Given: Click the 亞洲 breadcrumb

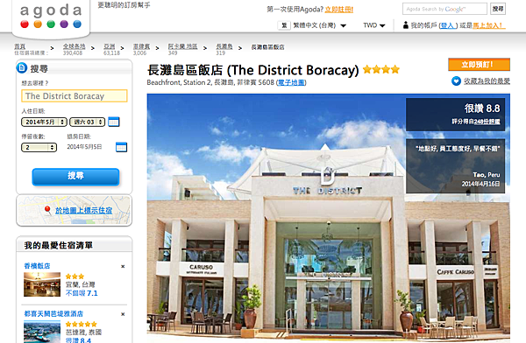Looking at the screenshot, I should click(x=110, y=46).
